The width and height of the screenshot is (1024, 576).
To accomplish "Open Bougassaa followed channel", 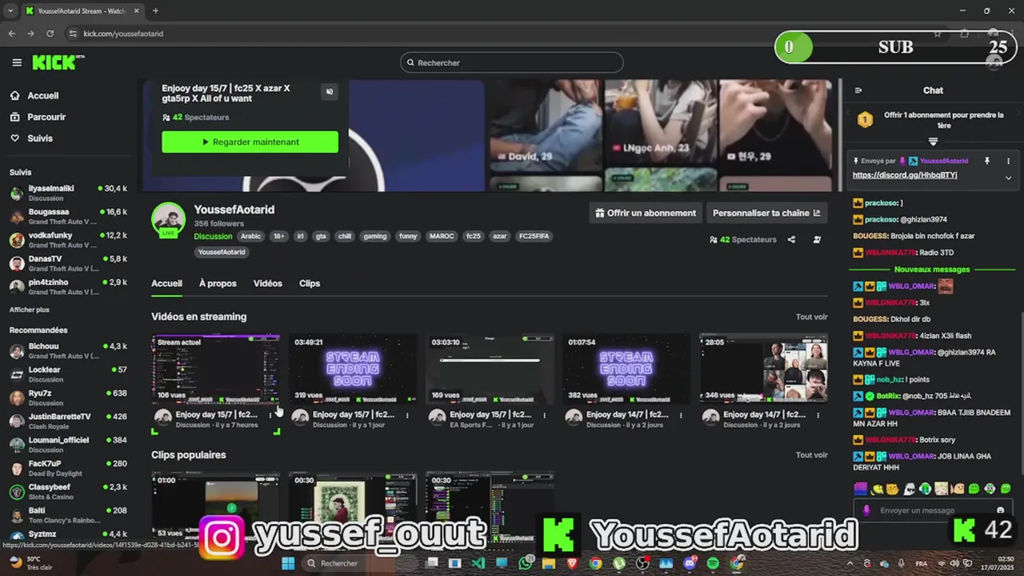I will pos(68,216).
